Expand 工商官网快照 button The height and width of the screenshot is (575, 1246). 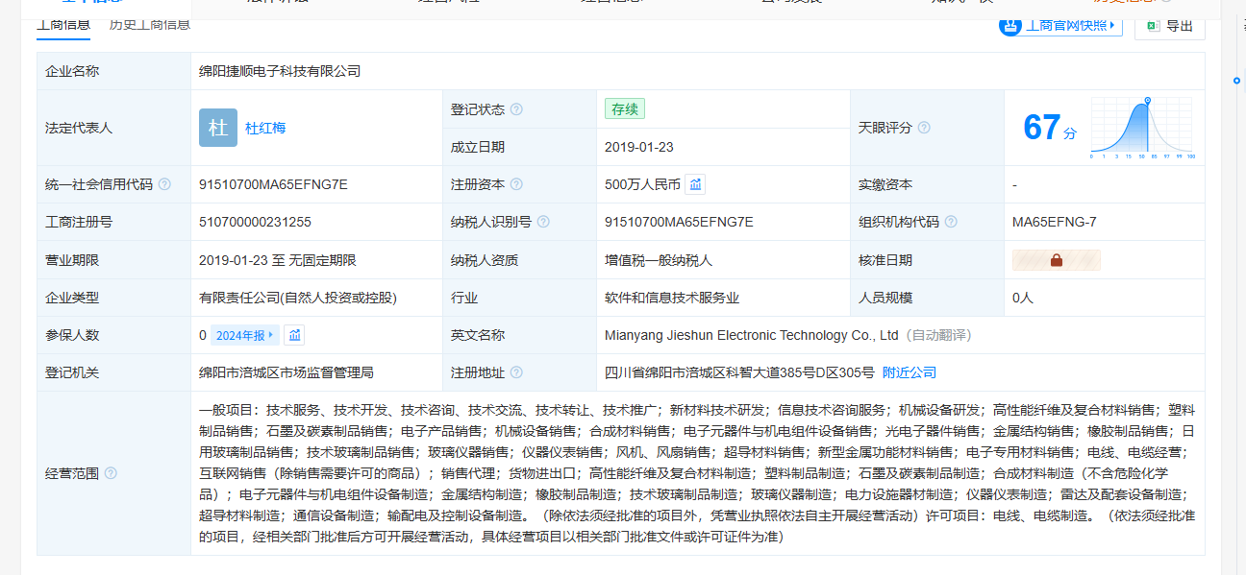coord(1061,26)
